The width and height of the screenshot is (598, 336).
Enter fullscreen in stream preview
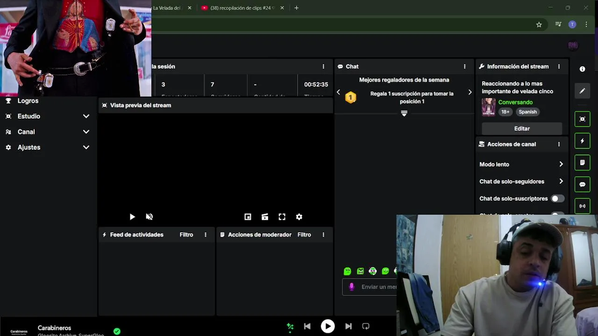click(282, 217)
